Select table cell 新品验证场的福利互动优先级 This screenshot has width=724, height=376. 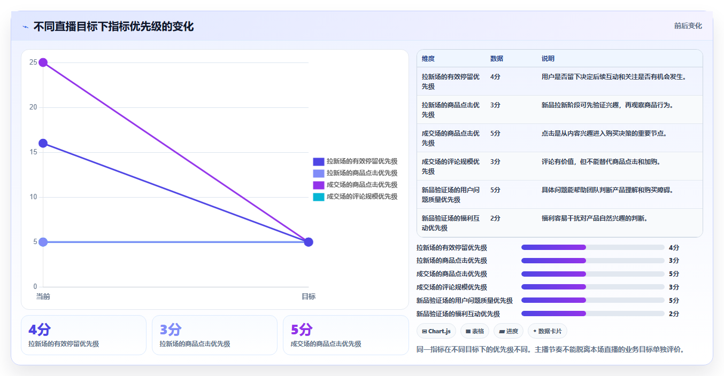click(x=451, y=223)
